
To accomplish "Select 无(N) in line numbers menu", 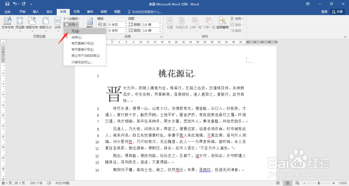I will [x=84, y=31].
